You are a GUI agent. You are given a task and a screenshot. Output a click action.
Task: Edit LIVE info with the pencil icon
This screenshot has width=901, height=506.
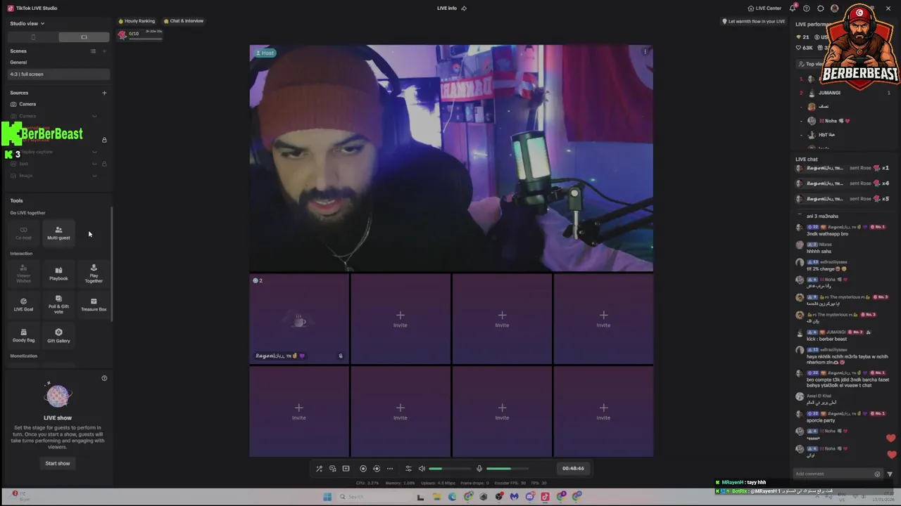464,8
